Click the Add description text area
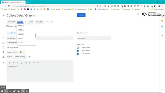165x93 pixels. tap(40, 73)
